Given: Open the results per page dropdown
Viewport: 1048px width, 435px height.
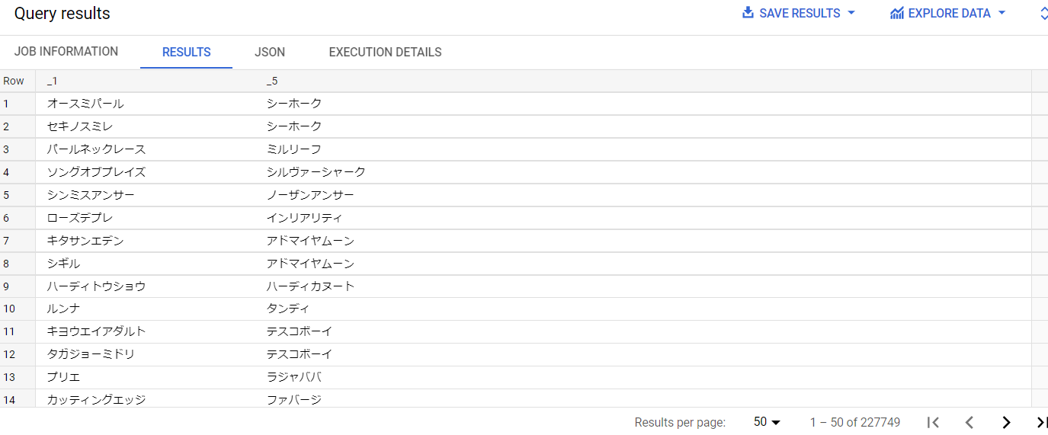Looking at the screenshot, I should [768, 422].
